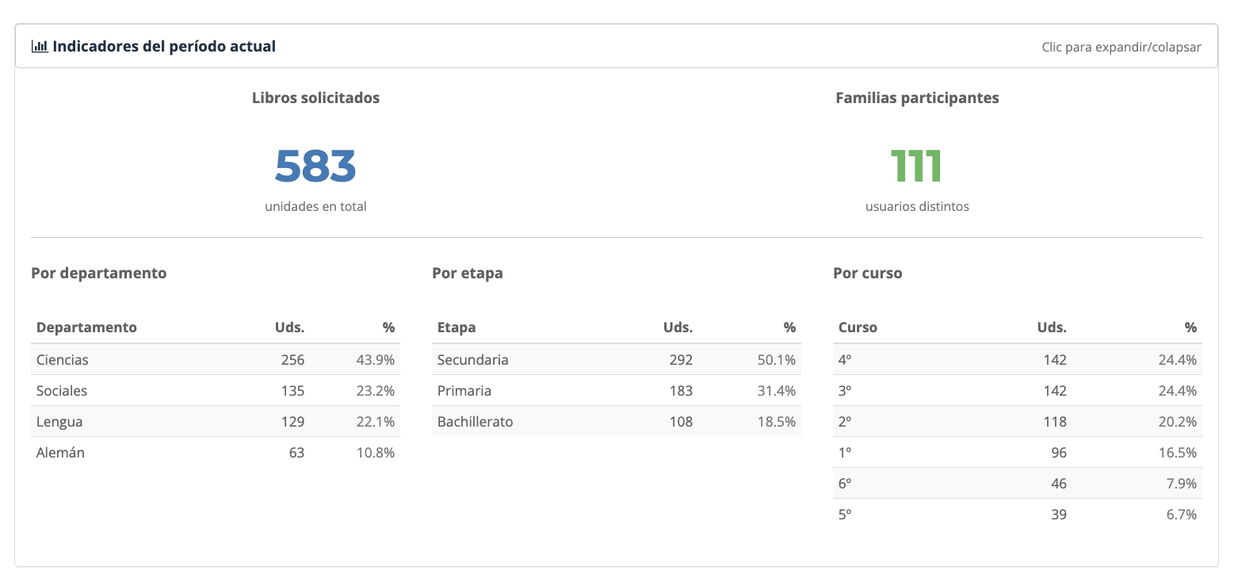Click the bar chart icon in panel header
Screen dimensions: 1238x582
pyautogui.click(x=40, y=47)
